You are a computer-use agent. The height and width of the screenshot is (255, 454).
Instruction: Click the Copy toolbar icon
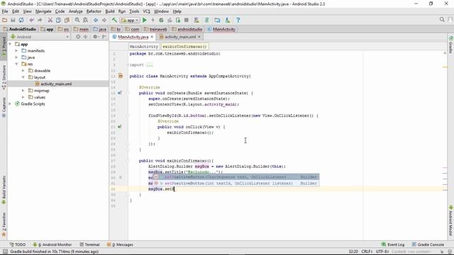58,20
